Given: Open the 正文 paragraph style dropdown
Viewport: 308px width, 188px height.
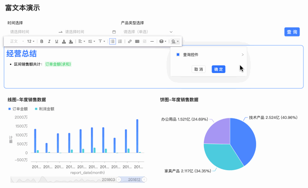Looking at the screenshot, I should [17, 42].
